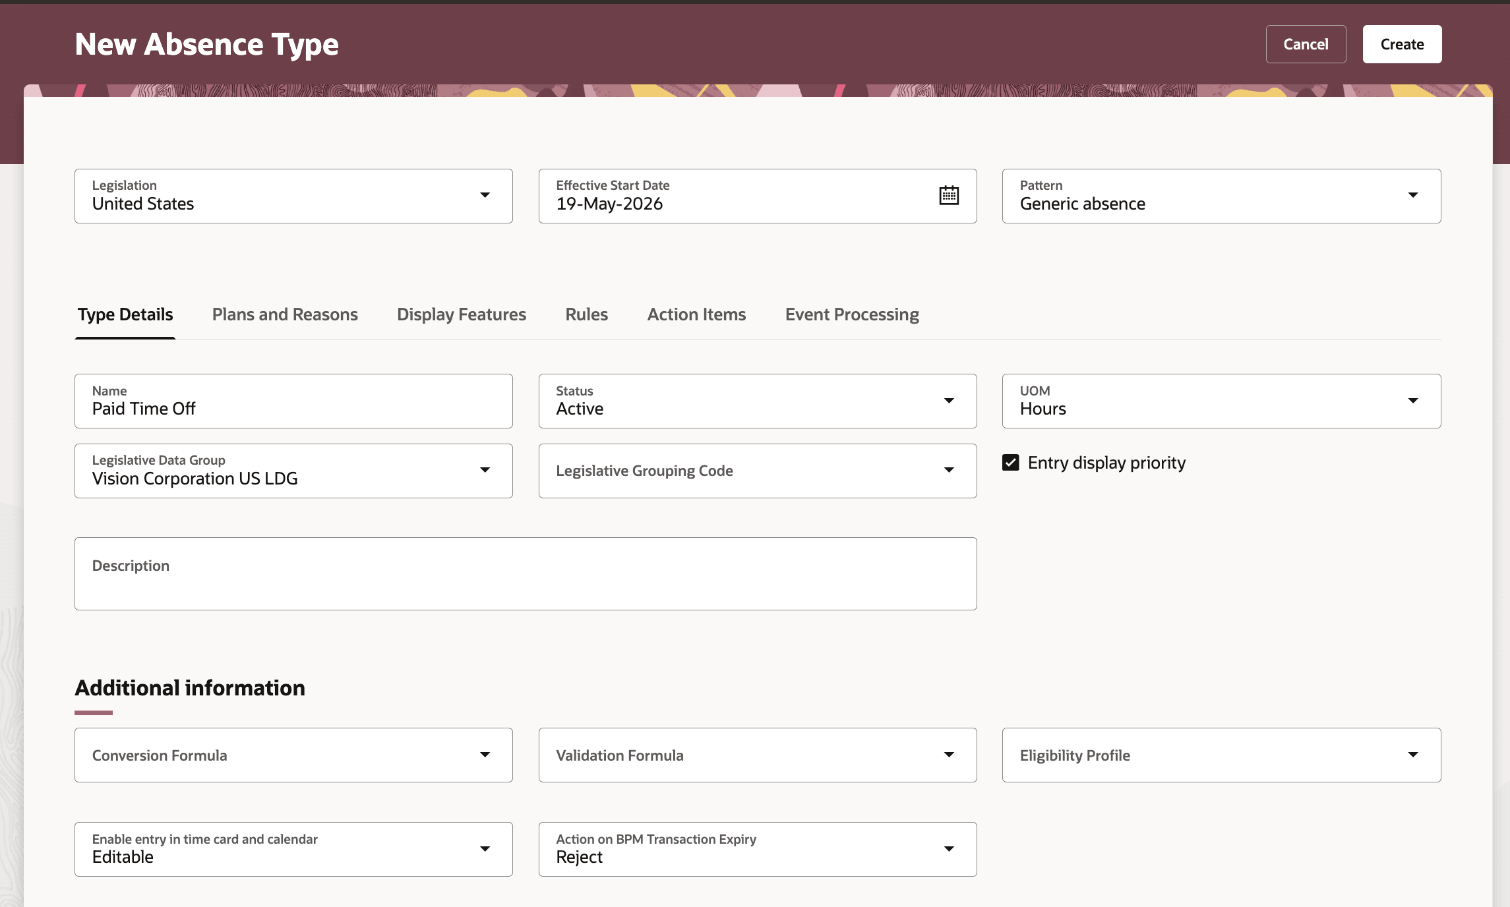1510x907 pixels.
Task: Open the Legislative Data Group dropdown
Action: click(x=485, y=470)
